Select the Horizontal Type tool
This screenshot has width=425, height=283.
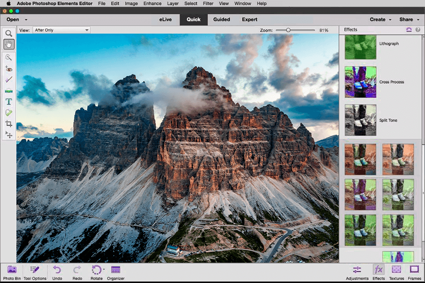[9, 102]
